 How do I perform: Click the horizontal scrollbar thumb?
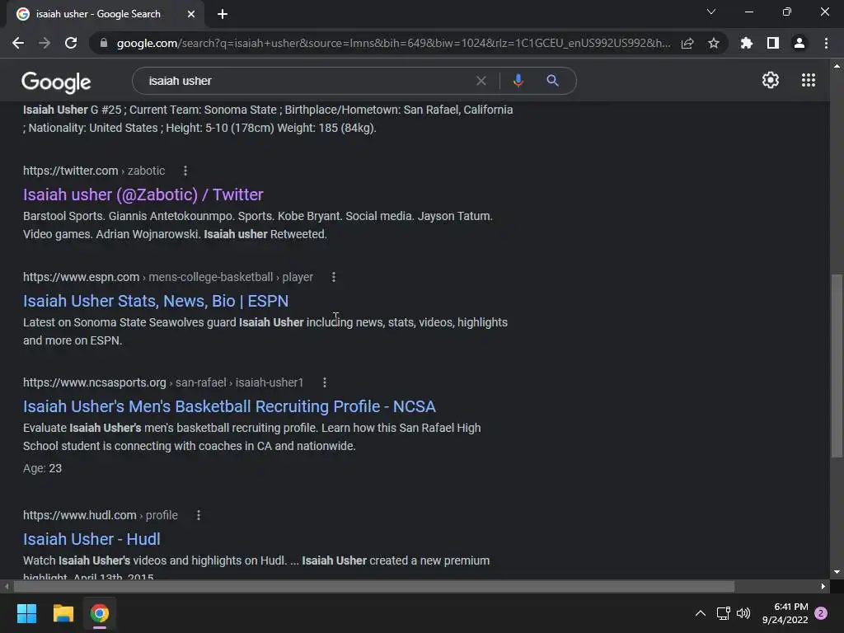[374, 586]
